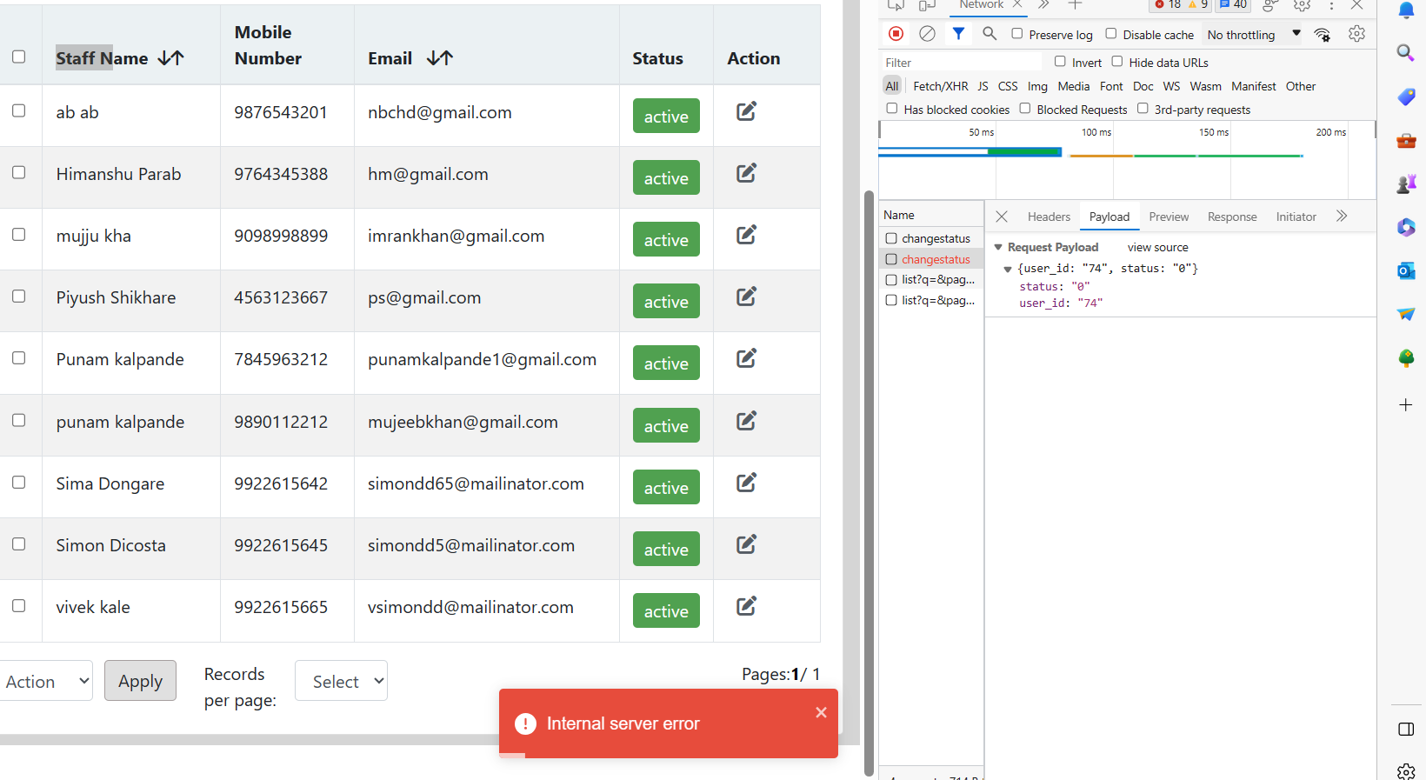Sort by Staff Name arrows
The image size is (1426, 780).
point(171,58)
